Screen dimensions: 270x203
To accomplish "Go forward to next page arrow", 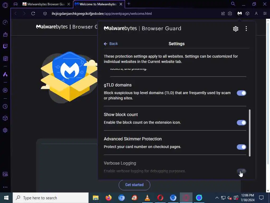I will (x=24, y=13).
